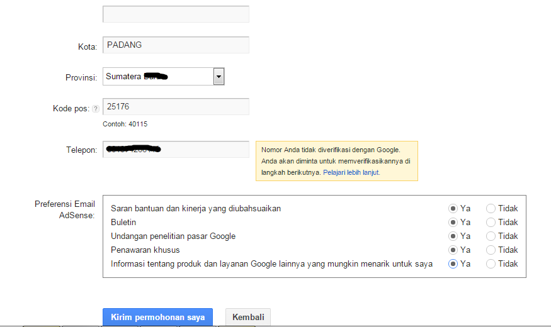This screenshot has height=327, width=551.
Task: Choose Ya for Buletin
Action: [453, 222]
